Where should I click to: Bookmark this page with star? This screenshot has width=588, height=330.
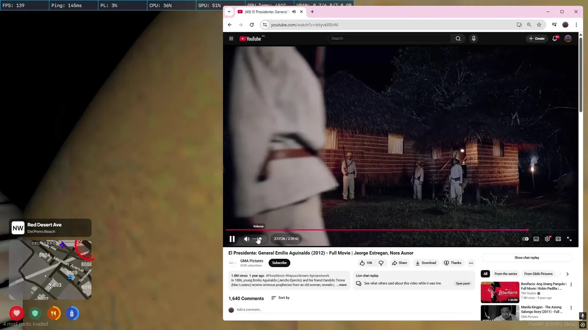tap(539, 25)
